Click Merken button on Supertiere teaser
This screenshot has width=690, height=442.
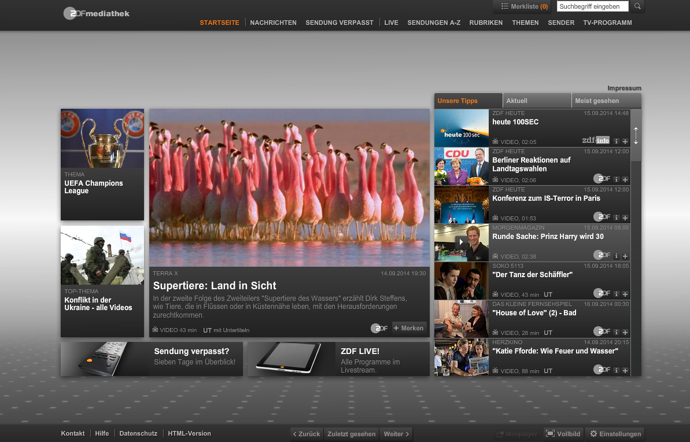tap(409, 328)
